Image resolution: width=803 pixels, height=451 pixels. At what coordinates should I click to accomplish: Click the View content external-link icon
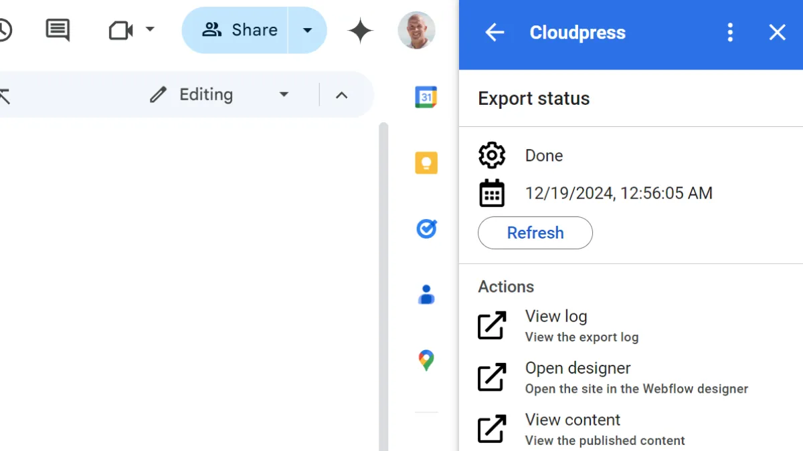[x=492, y=429]
